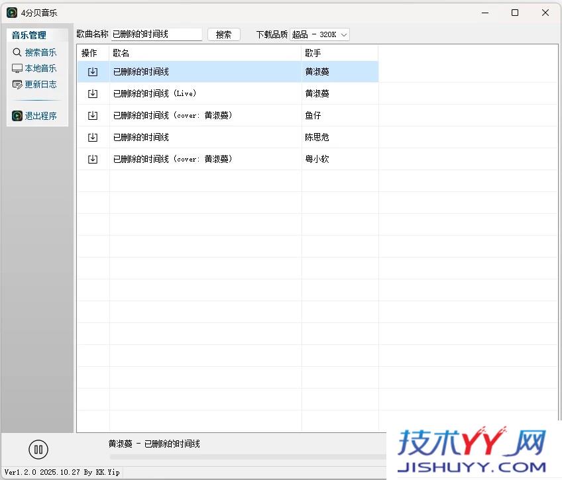Click the 4分贝音乐 app icon in title bar
Viewport: 562px width, 480px height.
(x=11, y=13)
